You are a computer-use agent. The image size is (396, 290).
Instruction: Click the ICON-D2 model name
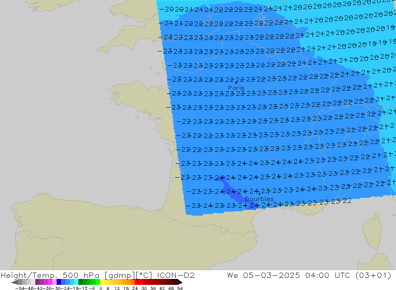(176, 275)
